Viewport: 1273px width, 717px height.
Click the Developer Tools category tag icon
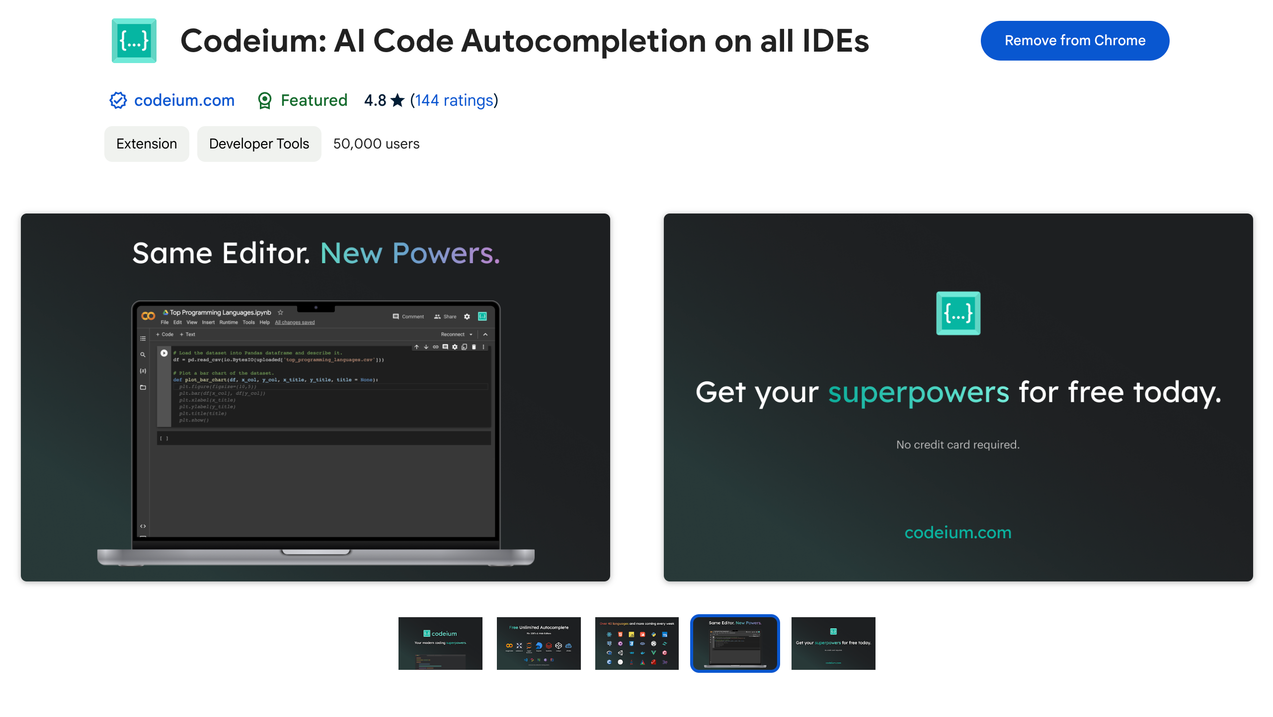259,143
